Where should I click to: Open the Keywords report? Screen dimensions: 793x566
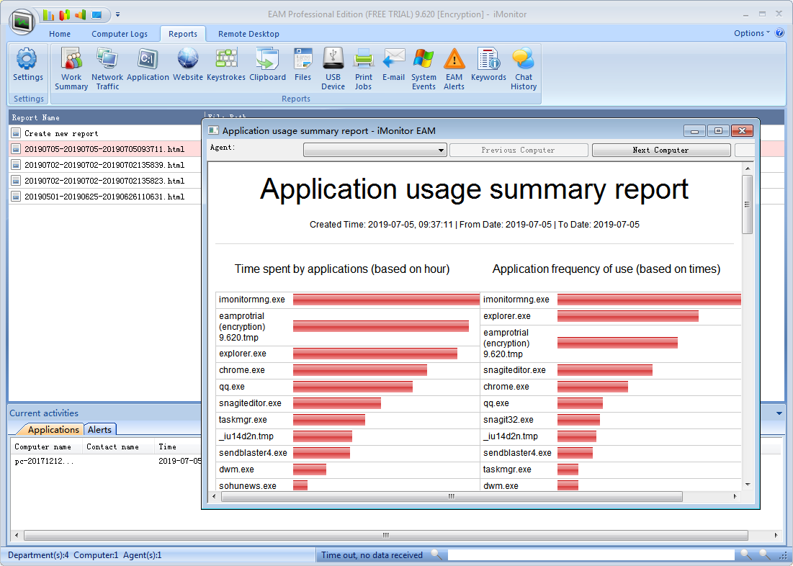(x=488, y=65)
